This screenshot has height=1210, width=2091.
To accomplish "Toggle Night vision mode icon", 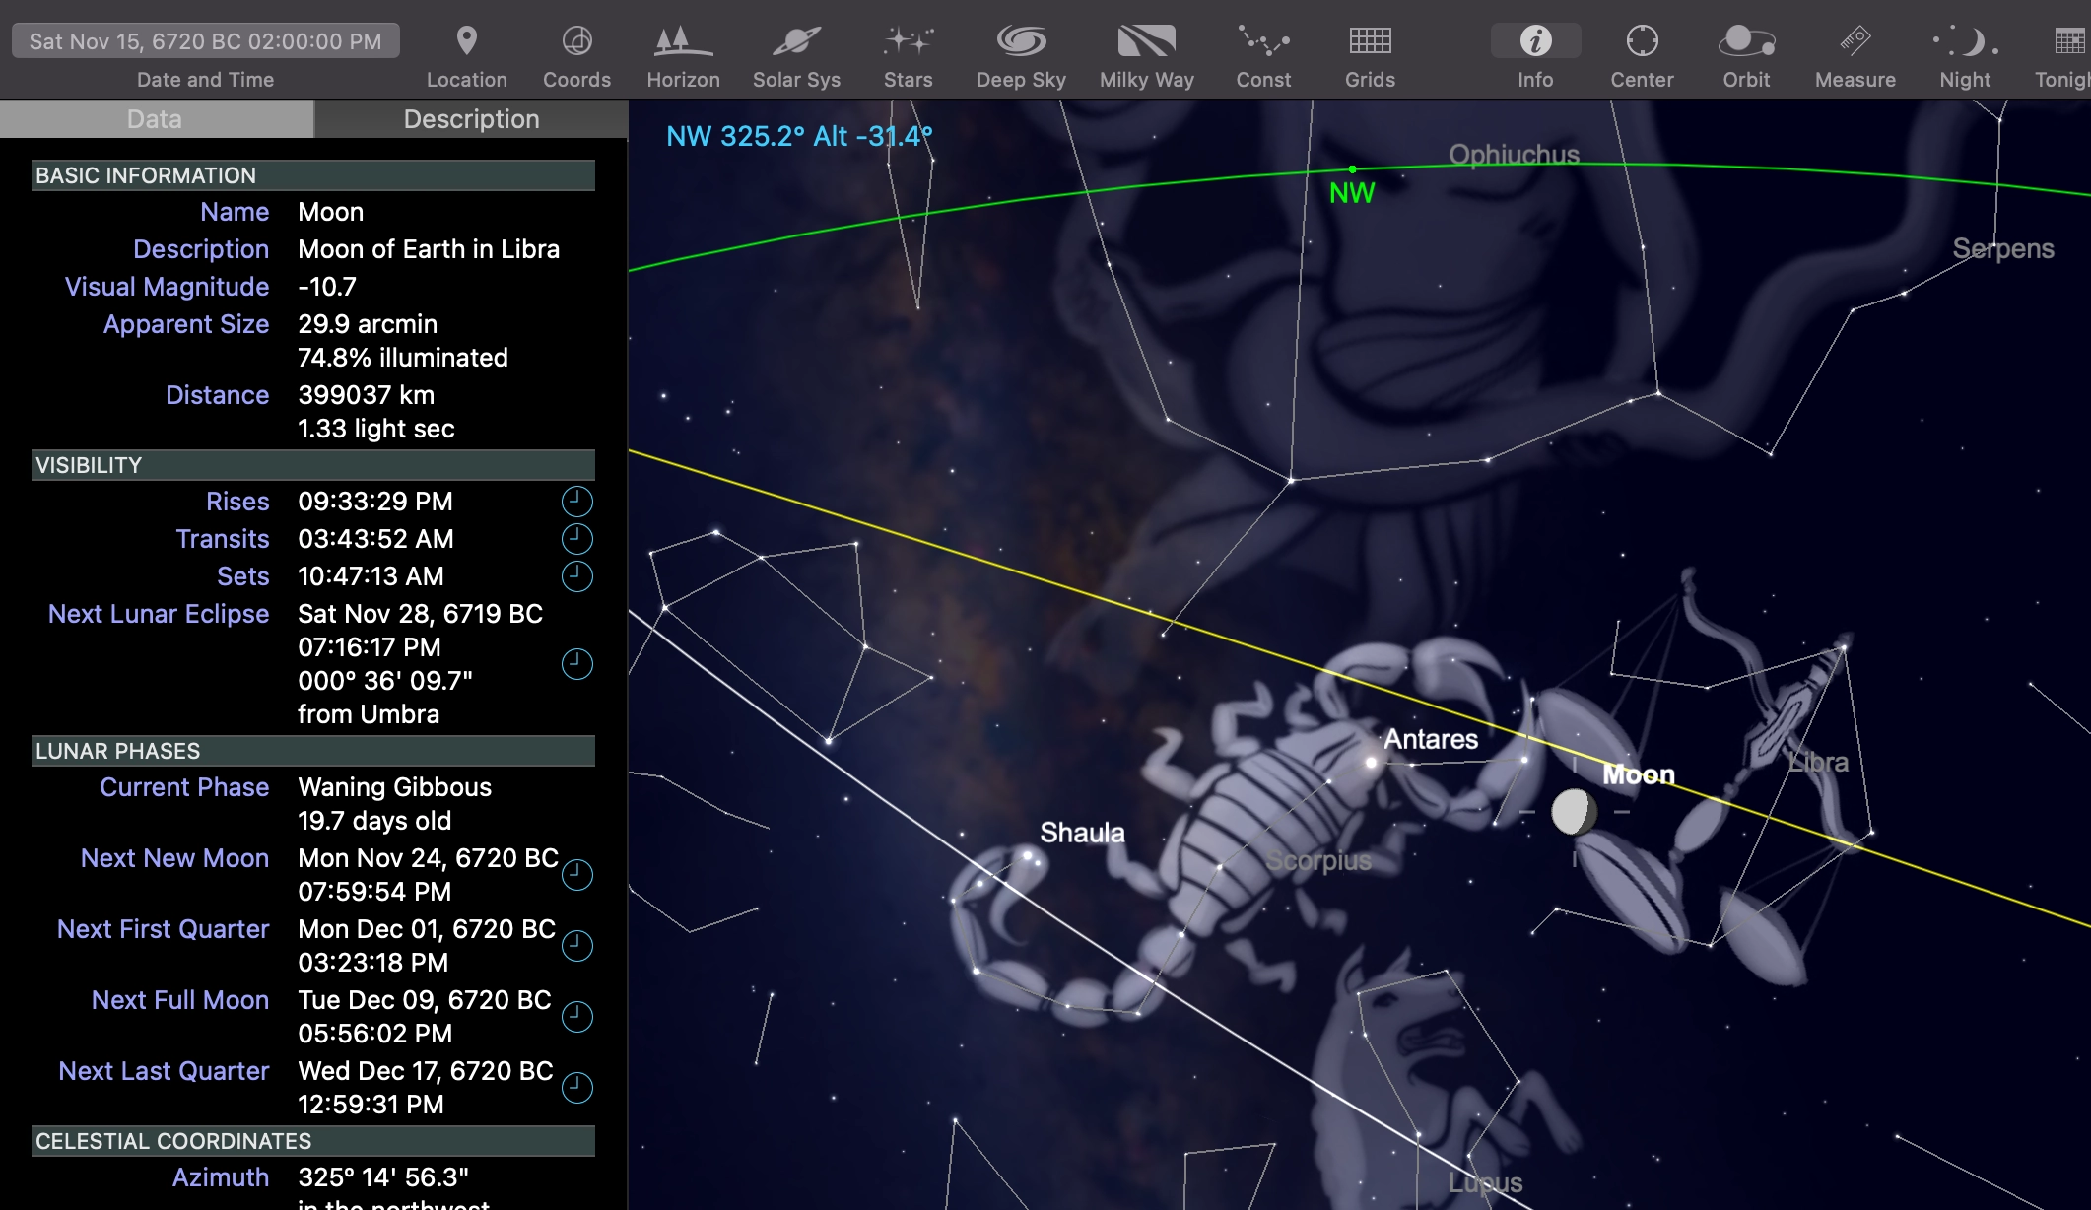I will pyautogui.click(x=1965, y=41).
